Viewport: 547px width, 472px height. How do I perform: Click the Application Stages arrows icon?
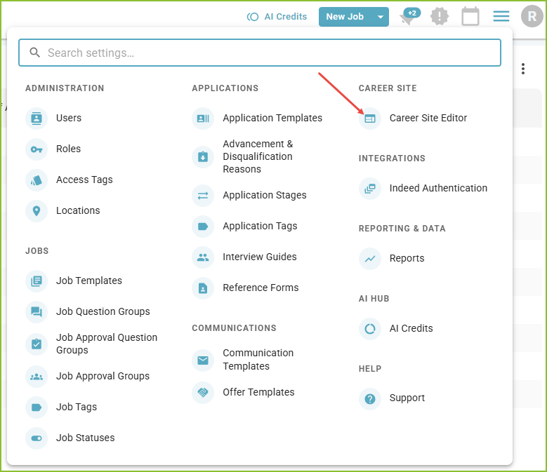(203, 196)
